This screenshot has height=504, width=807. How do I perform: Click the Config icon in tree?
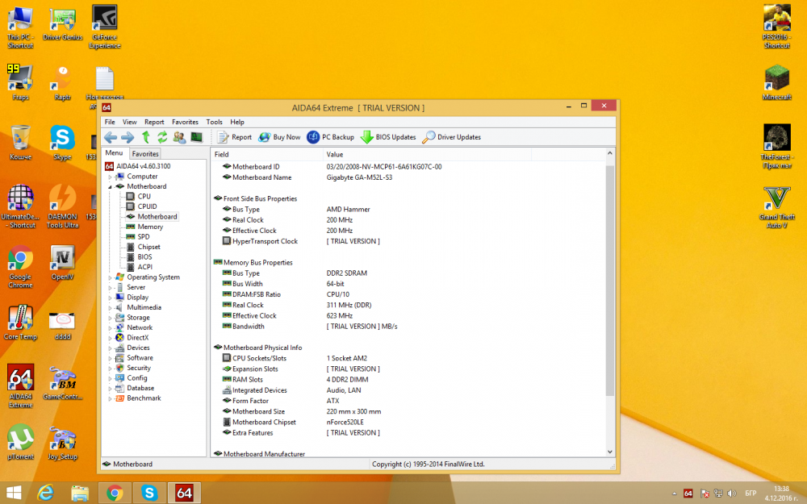point(119,378)
